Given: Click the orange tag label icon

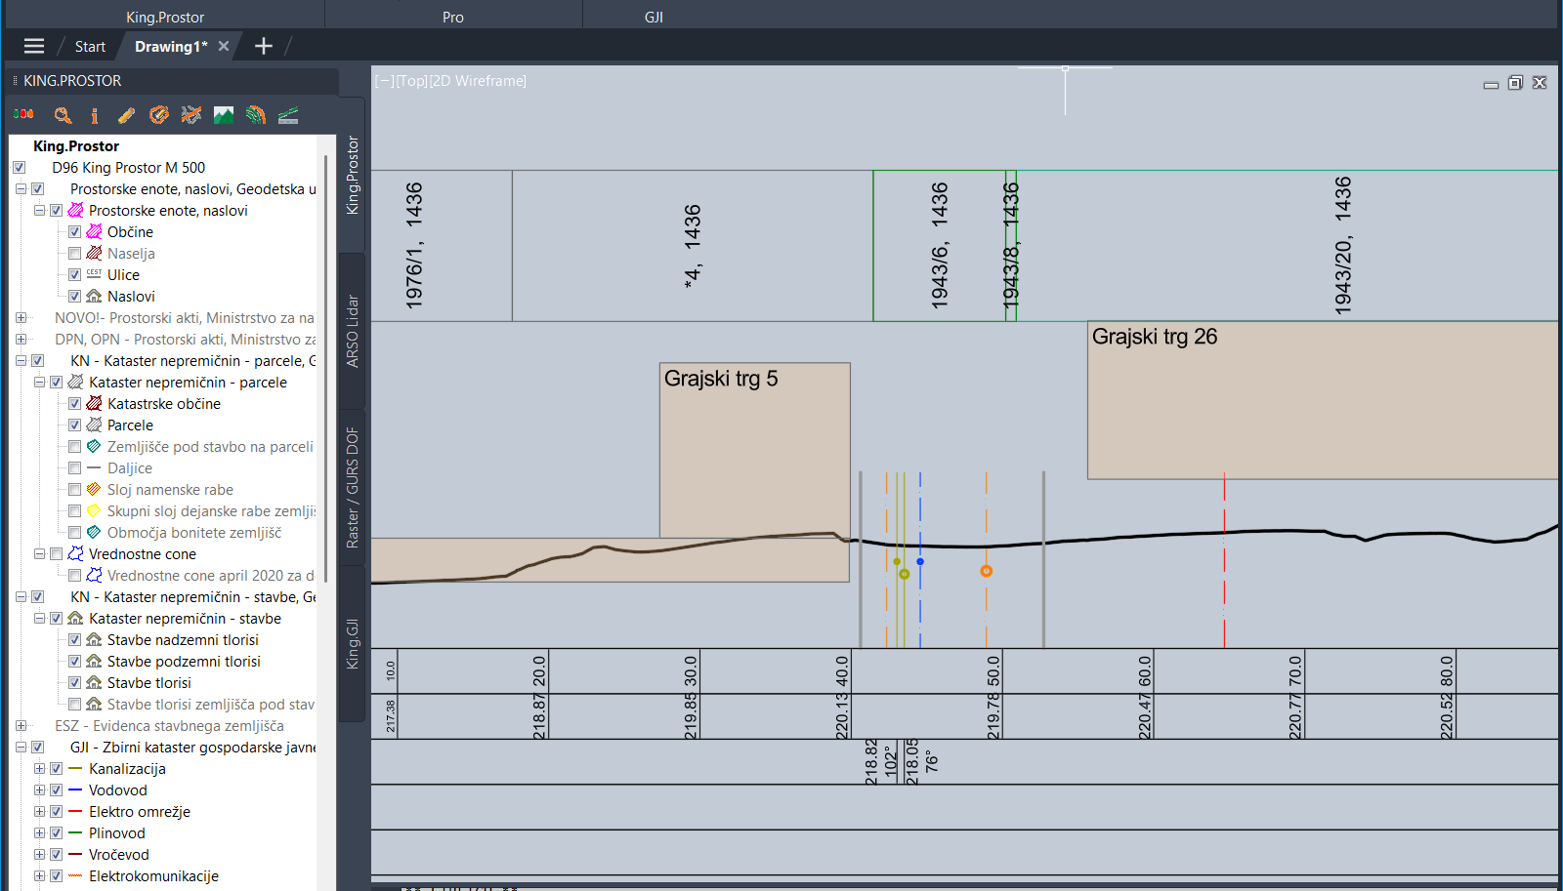Looking at the screenshot, I should (158, 115).
